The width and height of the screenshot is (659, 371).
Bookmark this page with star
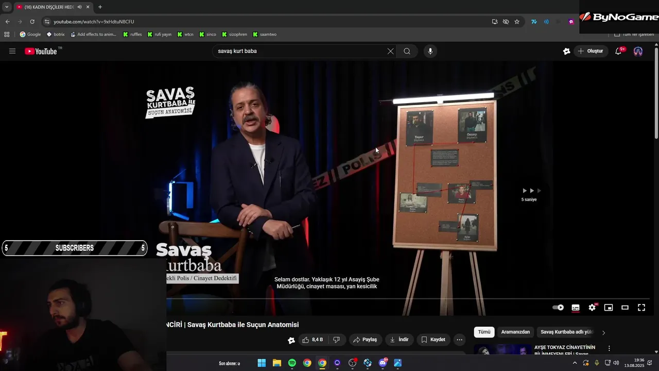[517, 22]
